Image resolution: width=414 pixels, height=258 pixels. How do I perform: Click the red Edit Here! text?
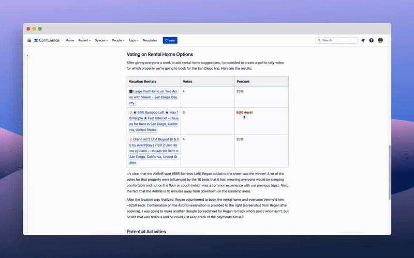point(244,112)
